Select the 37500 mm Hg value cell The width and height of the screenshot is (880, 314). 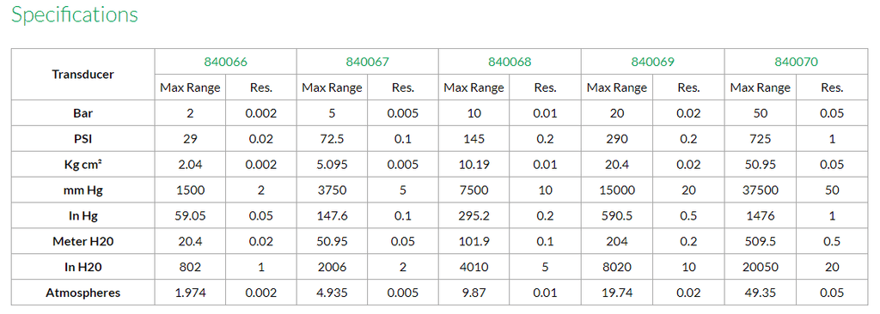coord(761,190)
